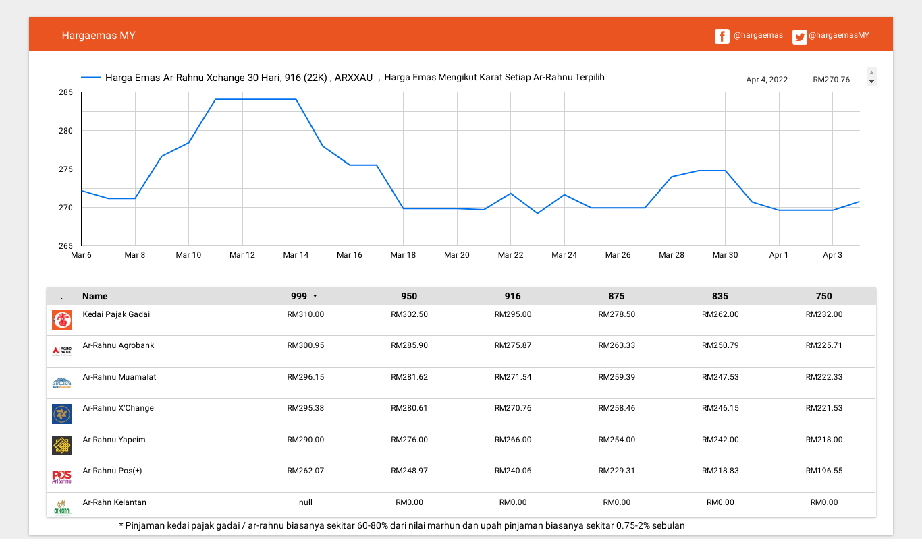
Task: Sort table by the 875 column header
Action: 617,296
